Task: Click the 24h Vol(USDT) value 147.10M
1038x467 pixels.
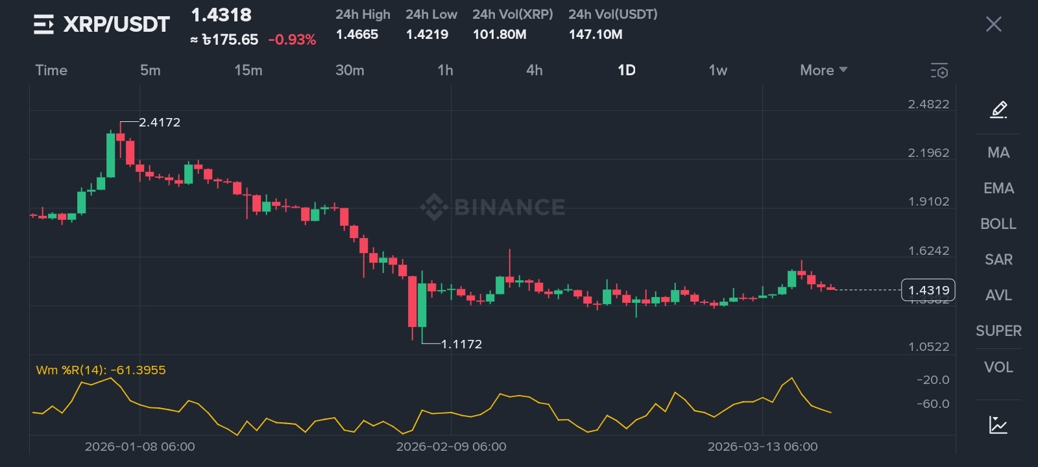Action: pos(596,34)
